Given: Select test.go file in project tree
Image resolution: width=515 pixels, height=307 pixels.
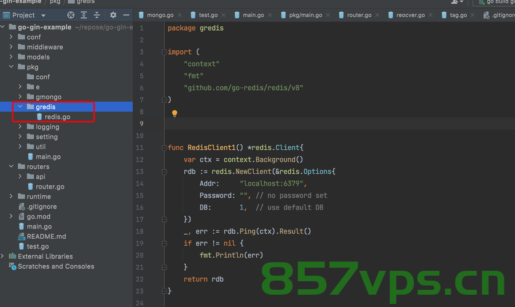Looking at the screenshot, I should (x=37, y=246).
